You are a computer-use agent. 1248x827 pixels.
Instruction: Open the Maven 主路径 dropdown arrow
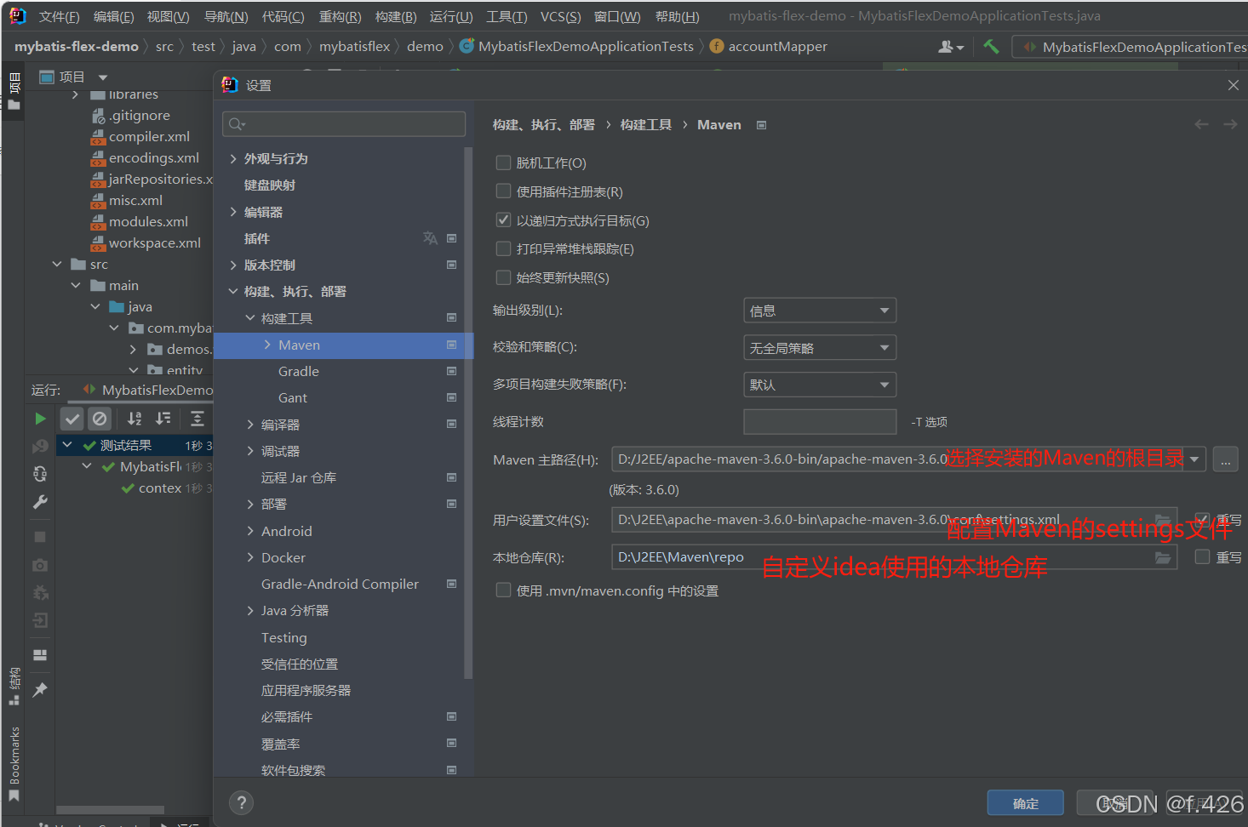pos(1194,459)
